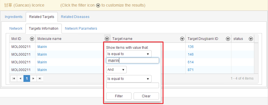
Task: Open Mairin link in row with 136
Action: click(42, 47)
